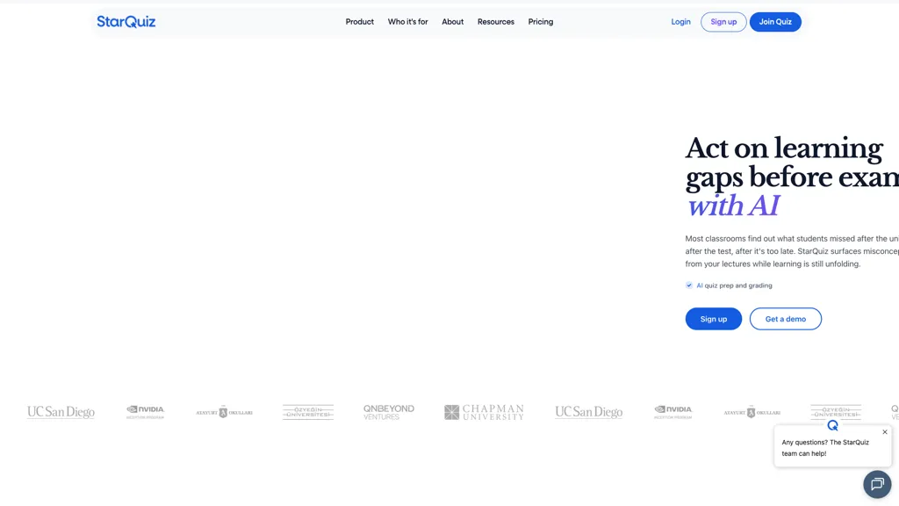
Task: Click the Get a demo button
Action: 786,319
